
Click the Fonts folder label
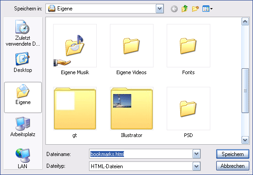tap(189, 72)
